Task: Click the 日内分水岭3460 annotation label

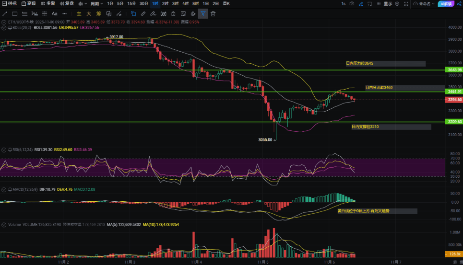Action: tap(379, 88)
